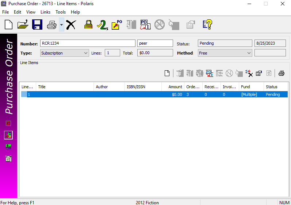Sort by the Author column header
The width and height of the screenshot is (291, 205).
[x=109, y=87]
